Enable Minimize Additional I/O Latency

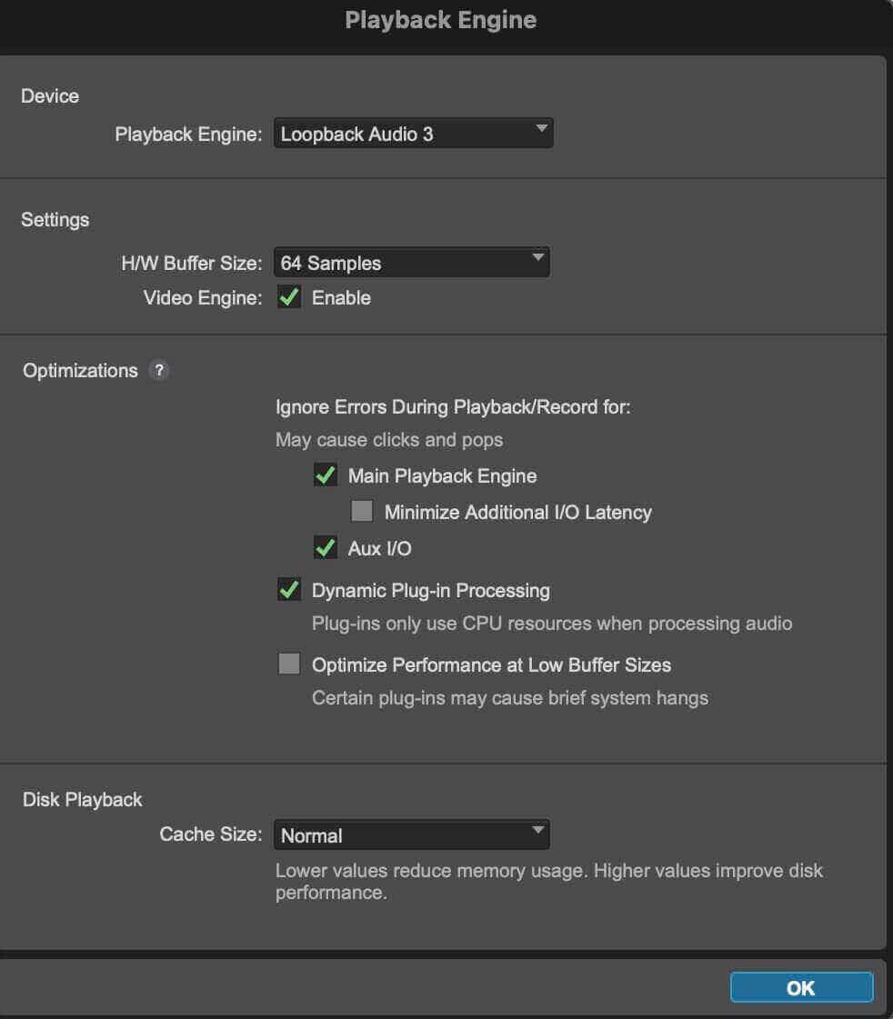362,511
